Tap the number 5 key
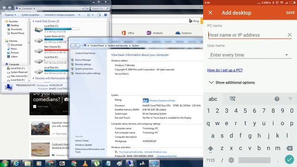Screen dimensions: 297x167 (x=245, y=110)
